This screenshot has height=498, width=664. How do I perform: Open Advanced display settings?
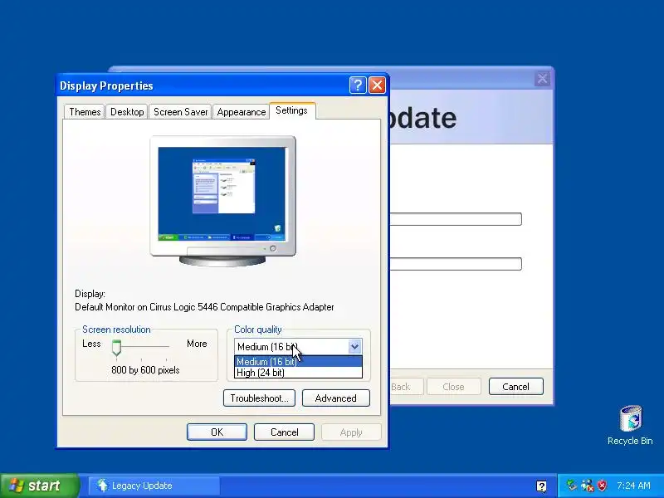336,398
